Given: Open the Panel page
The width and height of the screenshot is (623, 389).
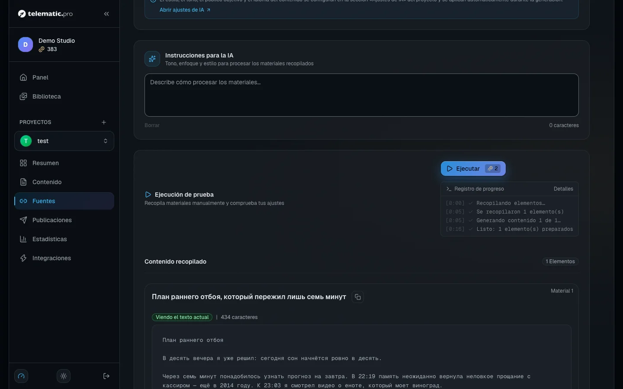Looking at the screenshot, I should 64,77.
